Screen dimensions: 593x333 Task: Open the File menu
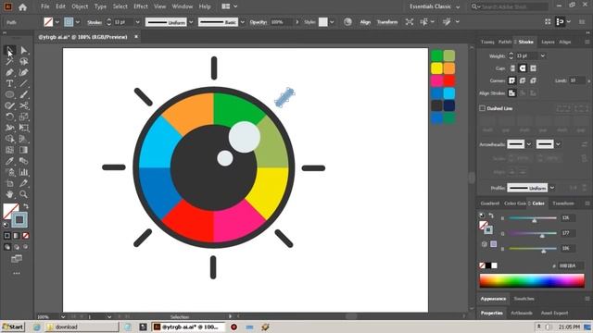[x=45, y=6]
